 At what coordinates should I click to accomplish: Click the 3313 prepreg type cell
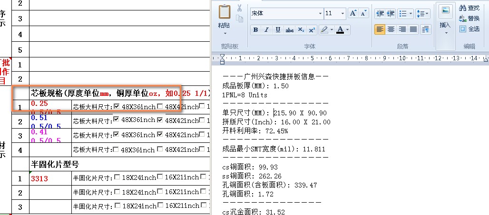tap(50, 178)
